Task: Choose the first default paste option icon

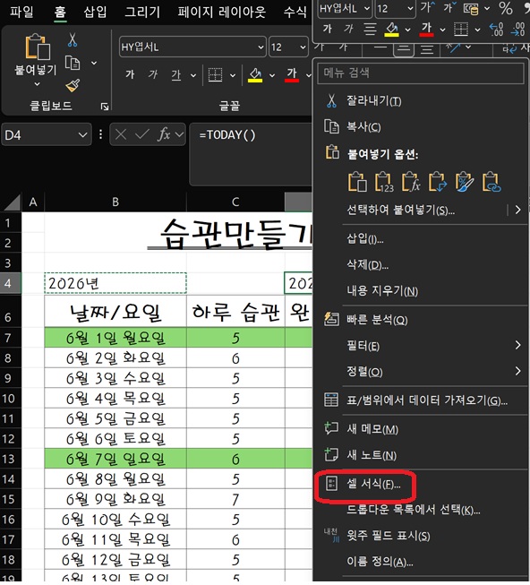Action: pyautogui.click(x=357, y=182)
